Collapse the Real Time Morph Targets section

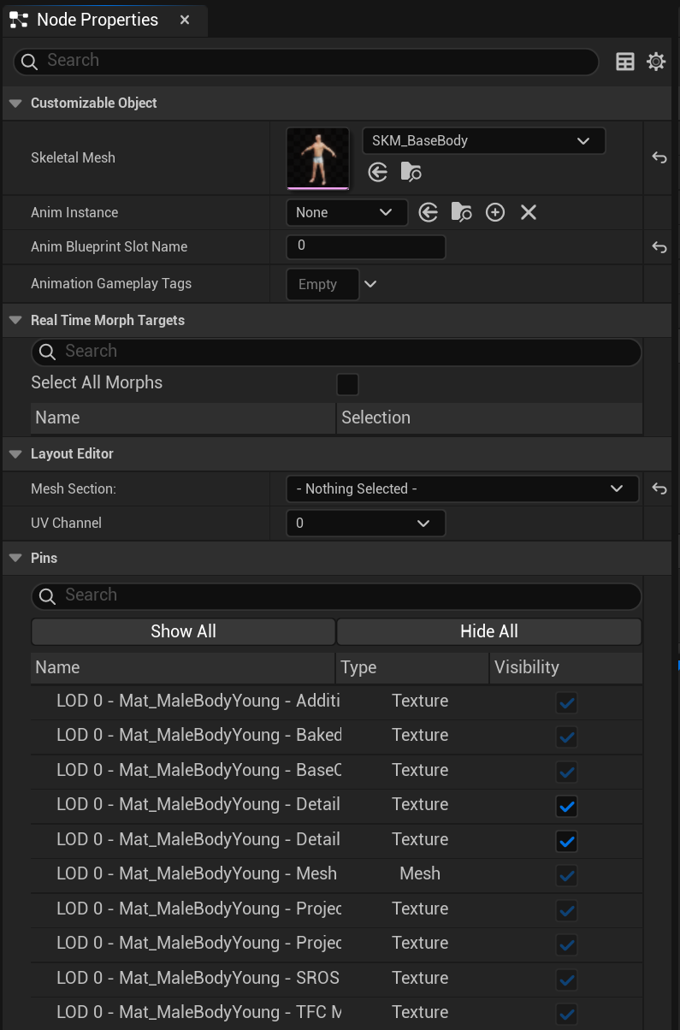[x=15, y=320]
